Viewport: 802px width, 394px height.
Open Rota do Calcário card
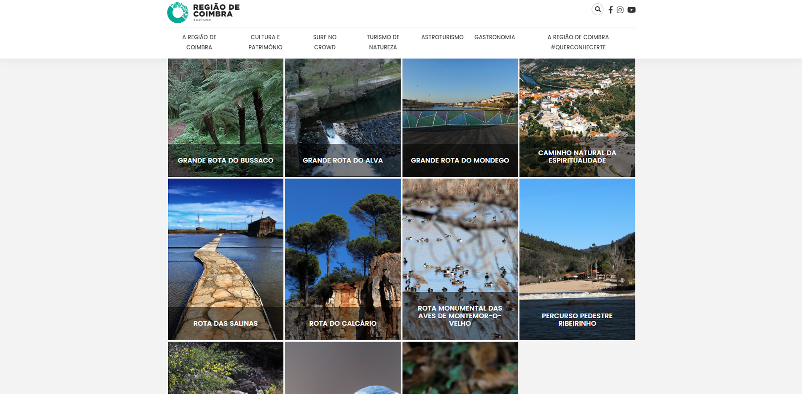click(343, 259)
